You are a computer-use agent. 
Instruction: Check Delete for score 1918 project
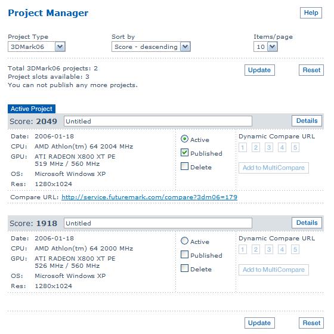tap(184, 268)
